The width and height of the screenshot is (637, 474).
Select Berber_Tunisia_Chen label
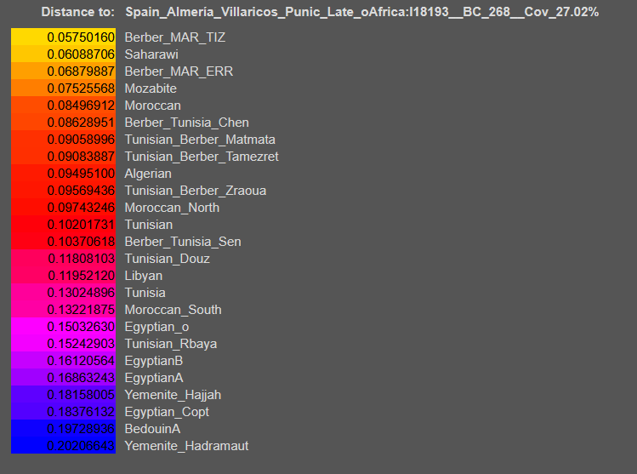(x=186, y=123)
